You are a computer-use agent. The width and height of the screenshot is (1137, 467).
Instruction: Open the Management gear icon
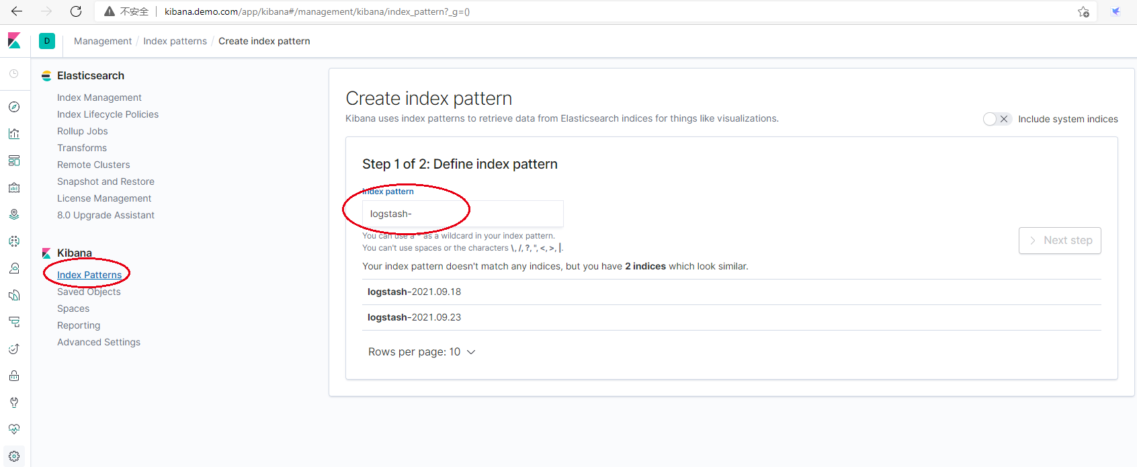coord(14,456)
